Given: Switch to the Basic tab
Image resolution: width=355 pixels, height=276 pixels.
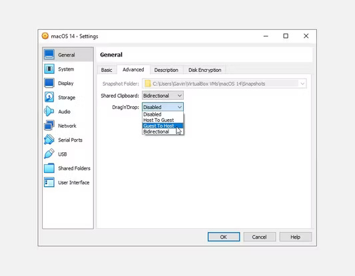Looking at the screenshot, I should pos(107,70).
